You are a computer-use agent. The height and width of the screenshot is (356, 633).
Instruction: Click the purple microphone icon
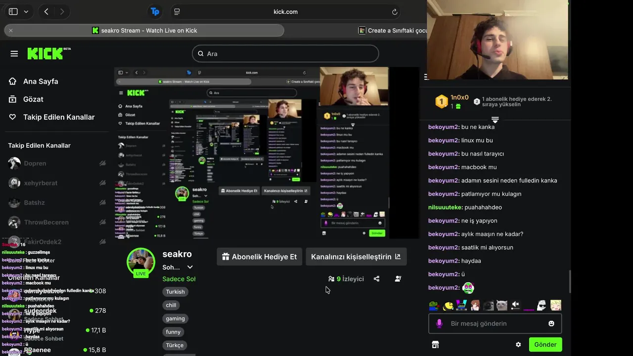439,323
